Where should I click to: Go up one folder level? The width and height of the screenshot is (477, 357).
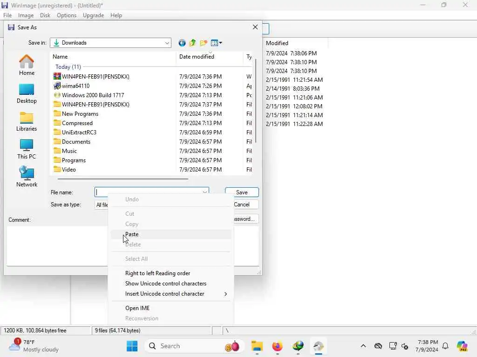point(192,43)
